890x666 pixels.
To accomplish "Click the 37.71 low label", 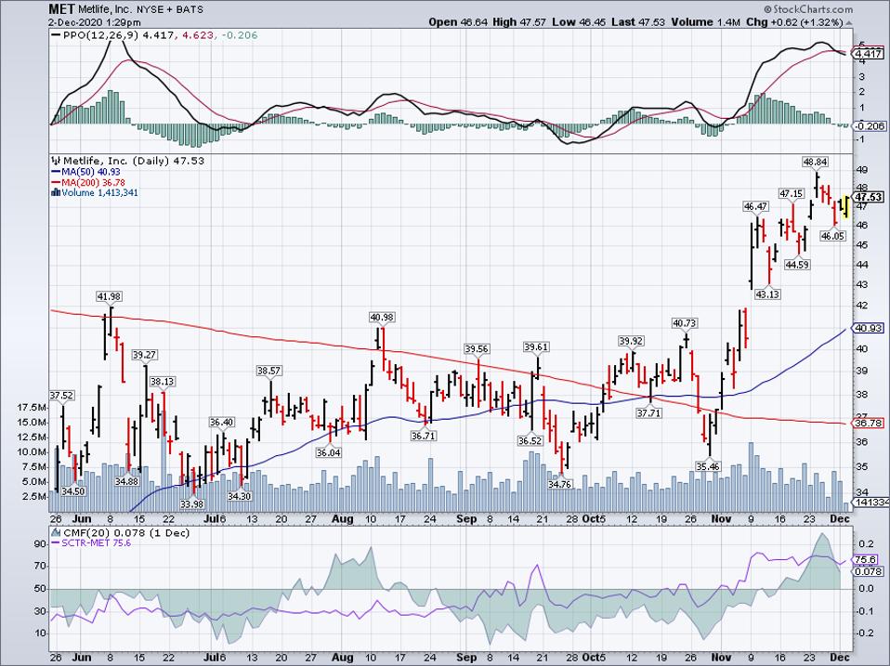I will [648, 413].
